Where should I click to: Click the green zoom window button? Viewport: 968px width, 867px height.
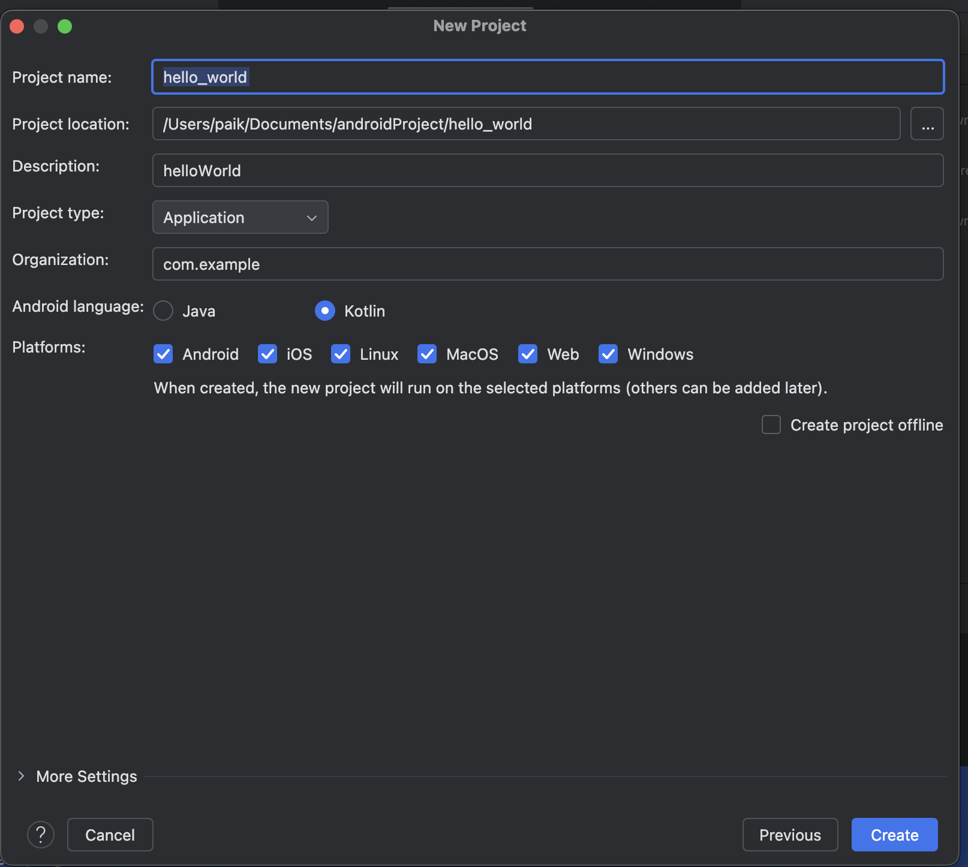click(65, 26)
